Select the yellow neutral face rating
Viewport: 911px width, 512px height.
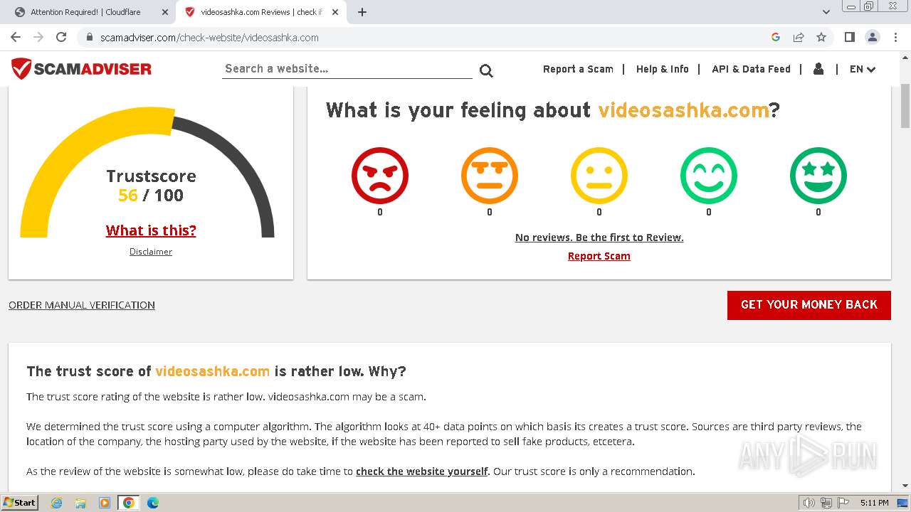(599, 176)
